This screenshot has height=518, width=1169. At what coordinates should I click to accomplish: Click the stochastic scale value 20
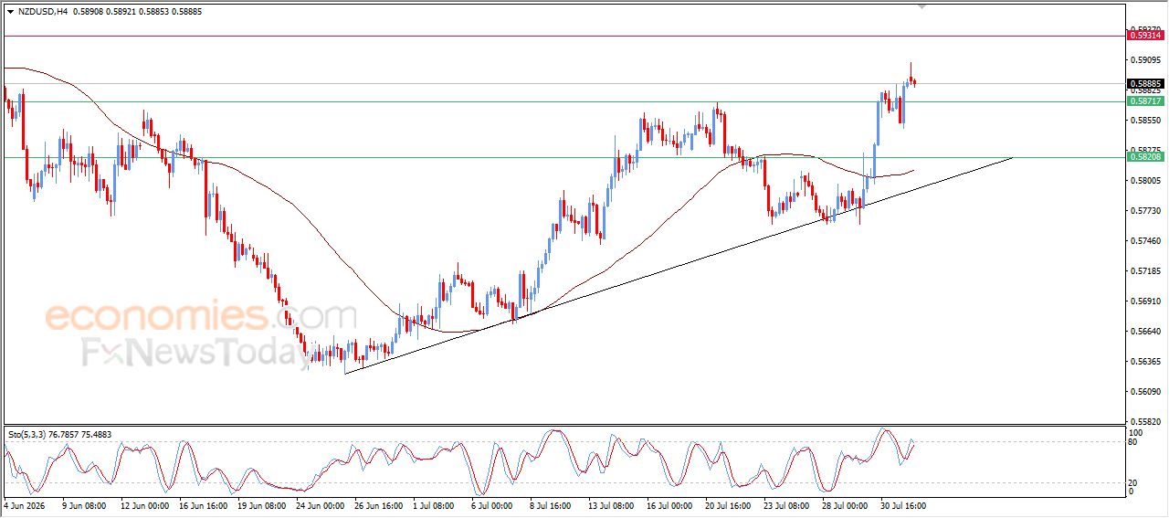coord(1133,481)
